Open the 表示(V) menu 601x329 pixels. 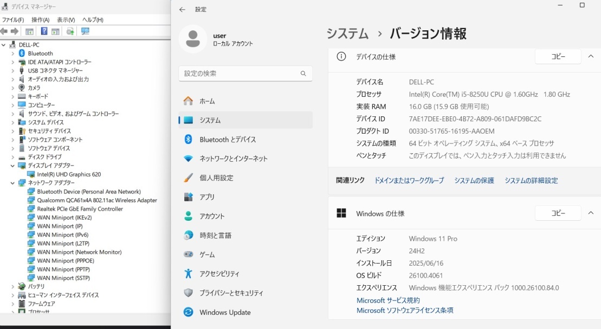[66, 20]
